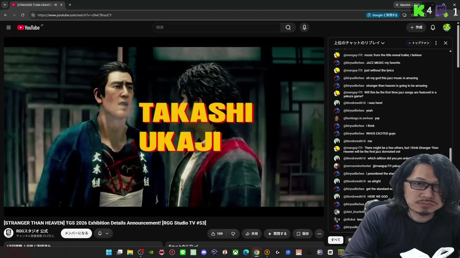Click the メンバーになる join button

tap(76, 234)
